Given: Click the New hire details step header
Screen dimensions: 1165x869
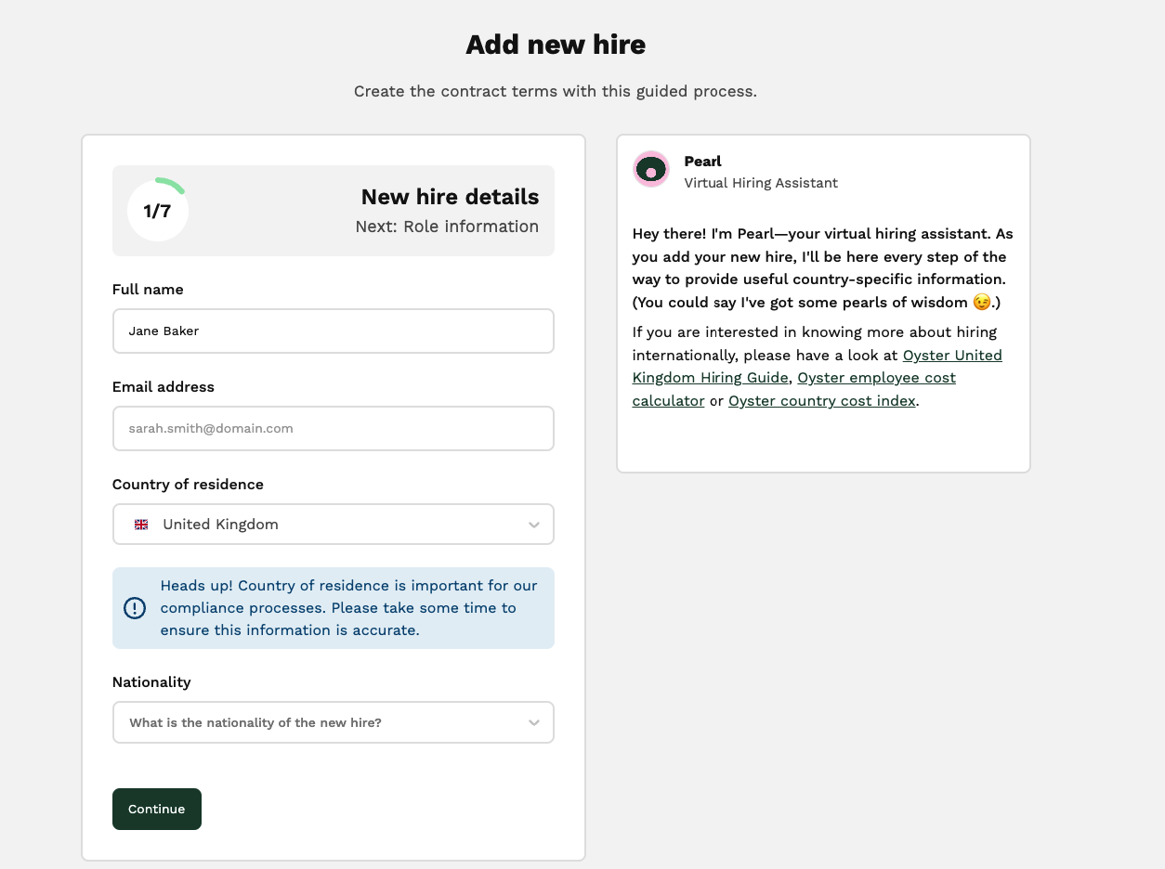Looking at the screenshot, I should pos(450,197).
